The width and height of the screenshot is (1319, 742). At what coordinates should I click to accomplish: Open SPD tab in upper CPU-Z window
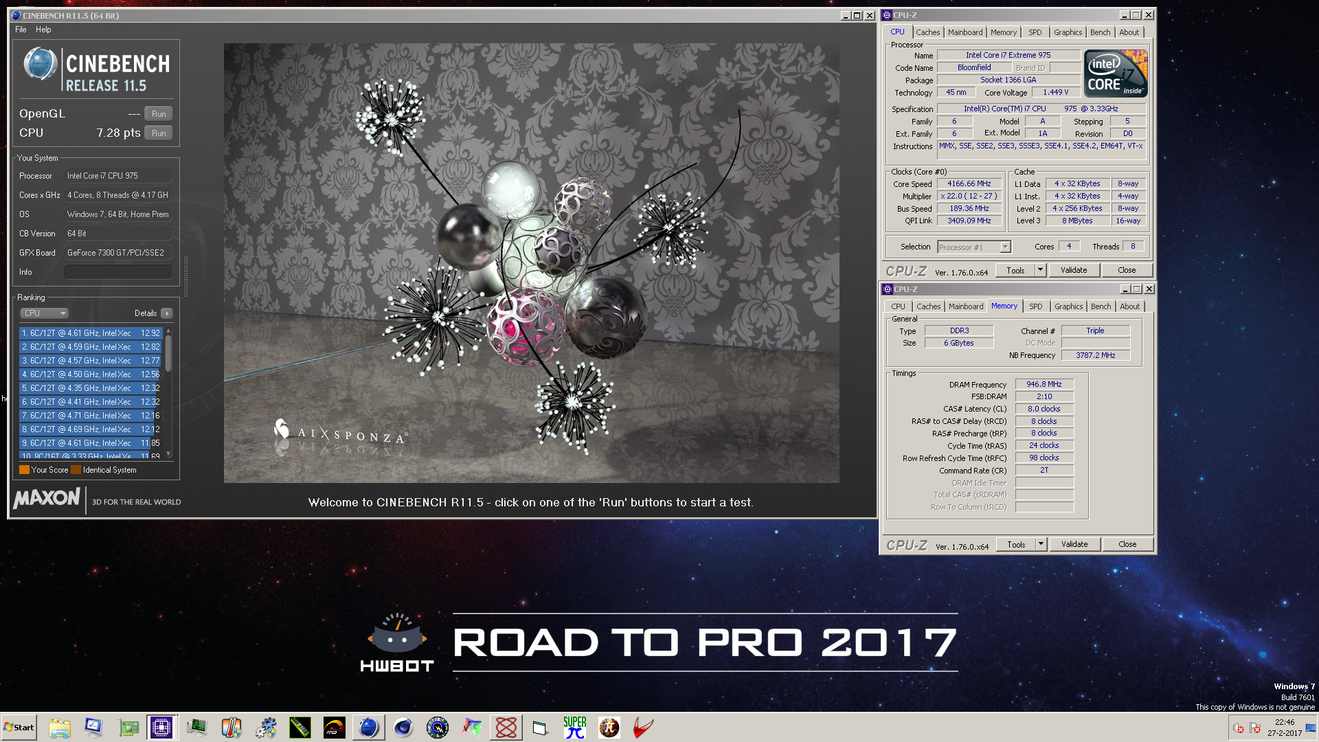1035,32
